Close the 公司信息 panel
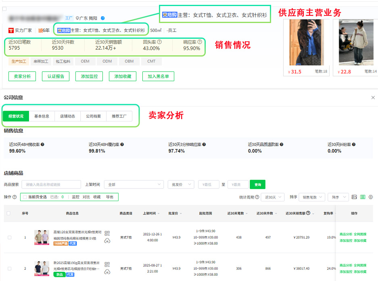Screen dimensions: 378x281 (373, 98)
